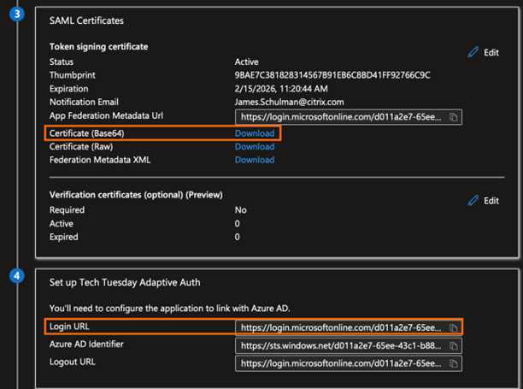Copy the Login URL to clipboard
Screen dimensions: 523x389
pos(455,327)
